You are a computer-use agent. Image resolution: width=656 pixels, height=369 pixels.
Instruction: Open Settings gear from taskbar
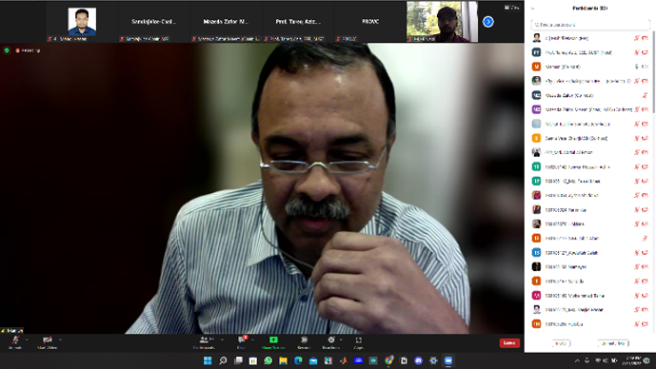click(433, 360)
